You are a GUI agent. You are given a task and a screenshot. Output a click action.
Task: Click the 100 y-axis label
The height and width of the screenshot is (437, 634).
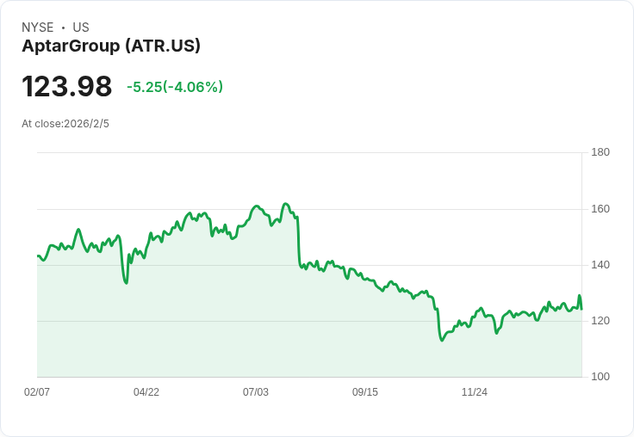(x=600, y=377)
